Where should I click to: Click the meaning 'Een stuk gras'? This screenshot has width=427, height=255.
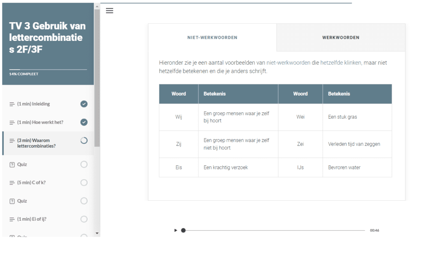[342, 117]
